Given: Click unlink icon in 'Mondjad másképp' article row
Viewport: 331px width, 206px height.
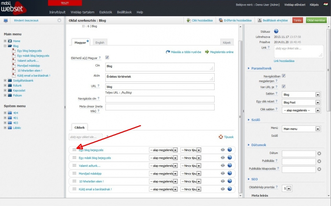Looking at the screenshot, I should (x=223, y=173).
